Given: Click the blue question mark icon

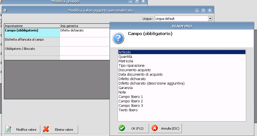Looking at the screenshot, I should [118, 38].
